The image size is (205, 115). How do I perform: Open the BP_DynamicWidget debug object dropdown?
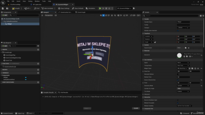click(124, 8)
